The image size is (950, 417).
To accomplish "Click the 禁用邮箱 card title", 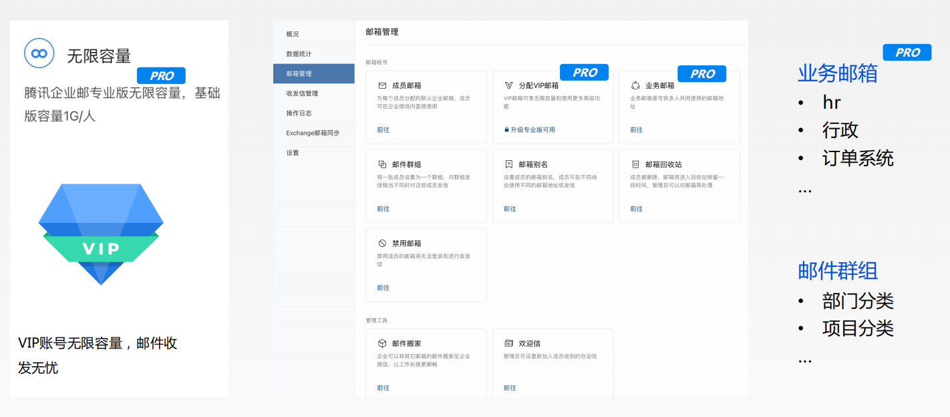I will (x=406, y=244).
